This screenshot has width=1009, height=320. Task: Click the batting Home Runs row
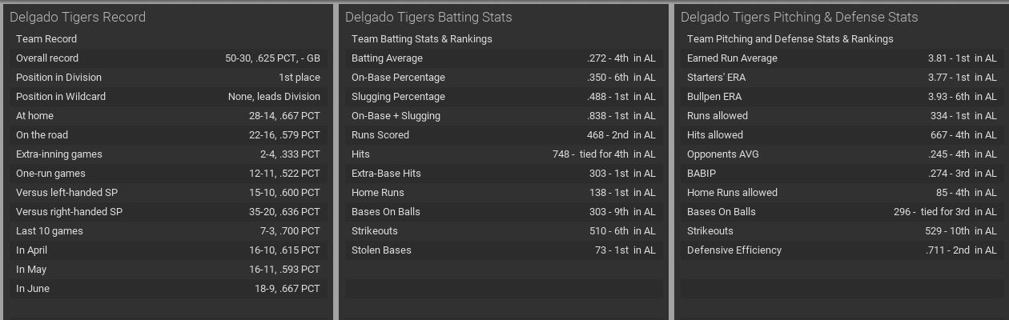(503, 193)
